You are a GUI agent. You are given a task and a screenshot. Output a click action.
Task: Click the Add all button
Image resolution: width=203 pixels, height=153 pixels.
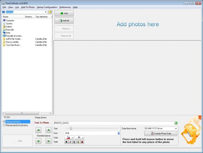pyautogui.click(x=64, y=21)
